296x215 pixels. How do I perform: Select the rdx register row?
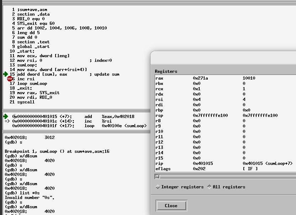coord(226,94)
